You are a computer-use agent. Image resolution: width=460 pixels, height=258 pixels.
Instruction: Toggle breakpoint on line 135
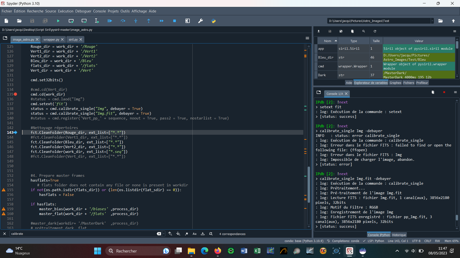coord(15,94)
